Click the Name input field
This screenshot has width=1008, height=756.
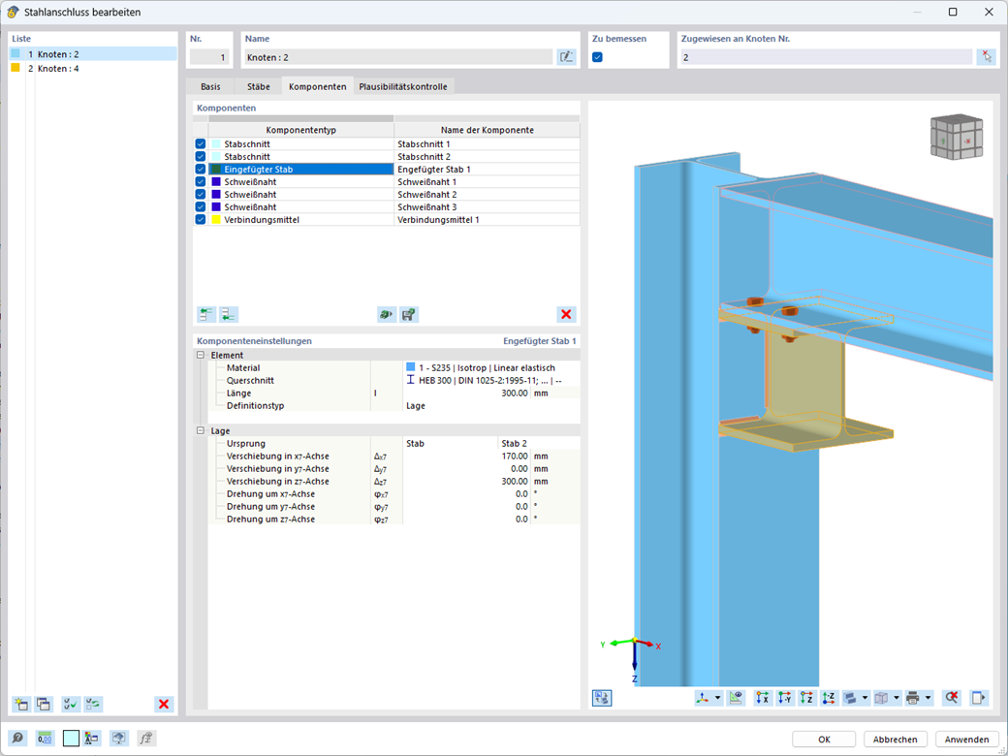(398, 57)
